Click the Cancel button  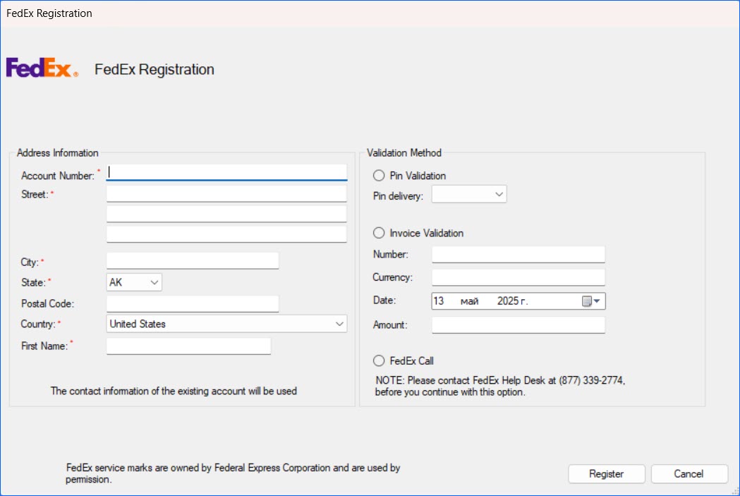point(689,474)
